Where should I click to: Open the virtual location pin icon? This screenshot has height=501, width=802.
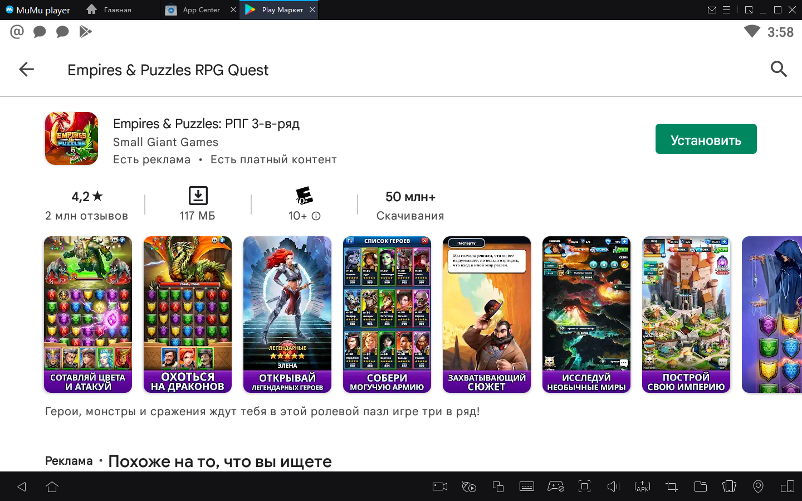[758, 487]
